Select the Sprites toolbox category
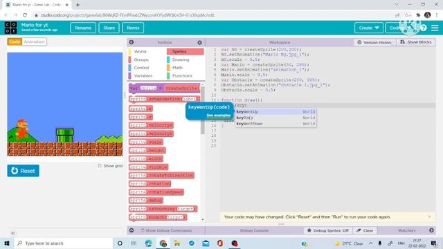The height and width of the screenshot is (249, 443). tap(185, 51)
